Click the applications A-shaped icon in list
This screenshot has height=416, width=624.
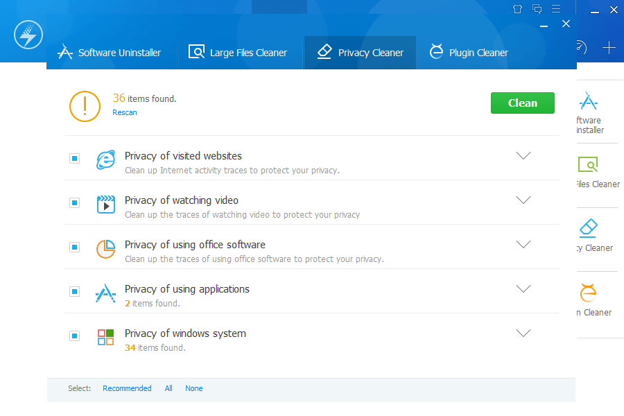coord(106,293)
